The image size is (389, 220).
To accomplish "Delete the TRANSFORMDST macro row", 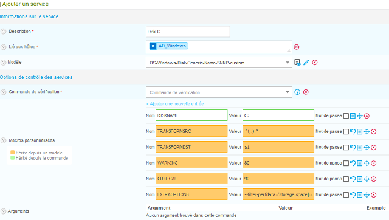I will click(374, 148).
